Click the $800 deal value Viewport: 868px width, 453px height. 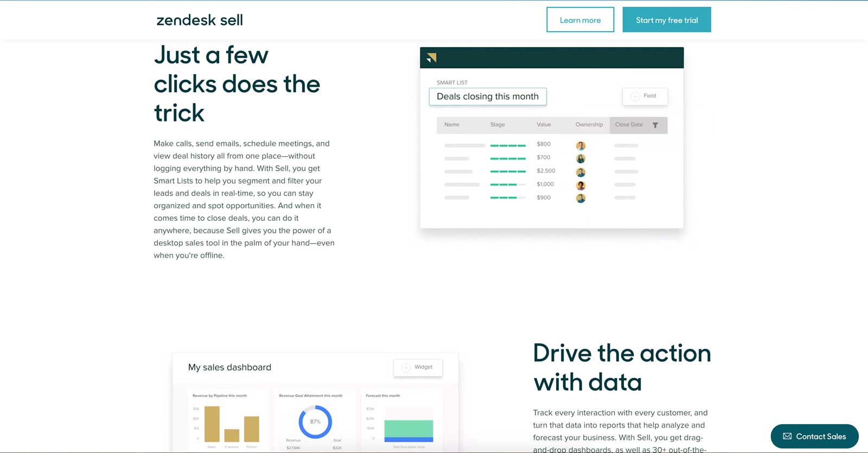coord(544,144)
